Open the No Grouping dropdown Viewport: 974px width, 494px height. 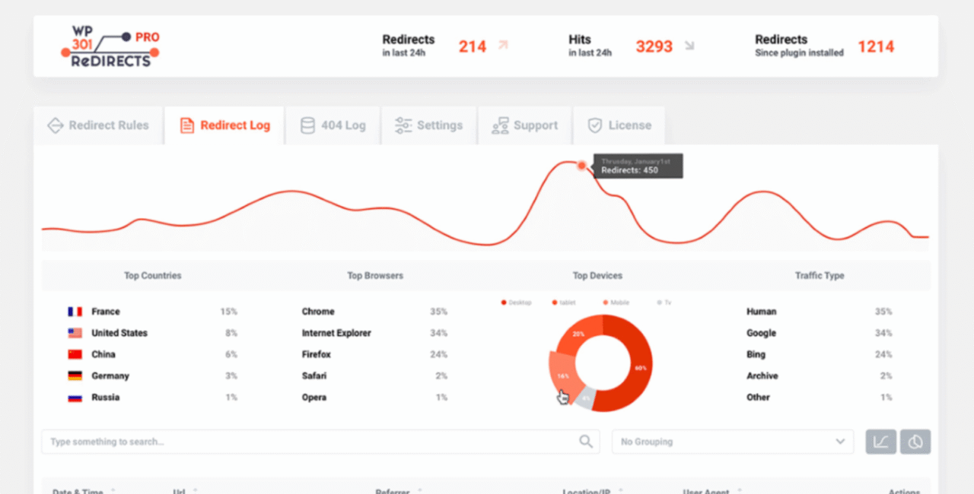pyautogui.click(x=733, y=442)
